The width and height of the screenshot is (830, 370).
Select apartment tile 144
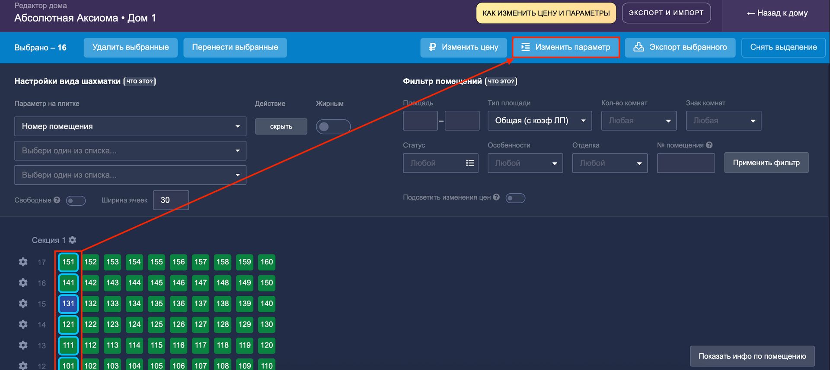[134, 282]
